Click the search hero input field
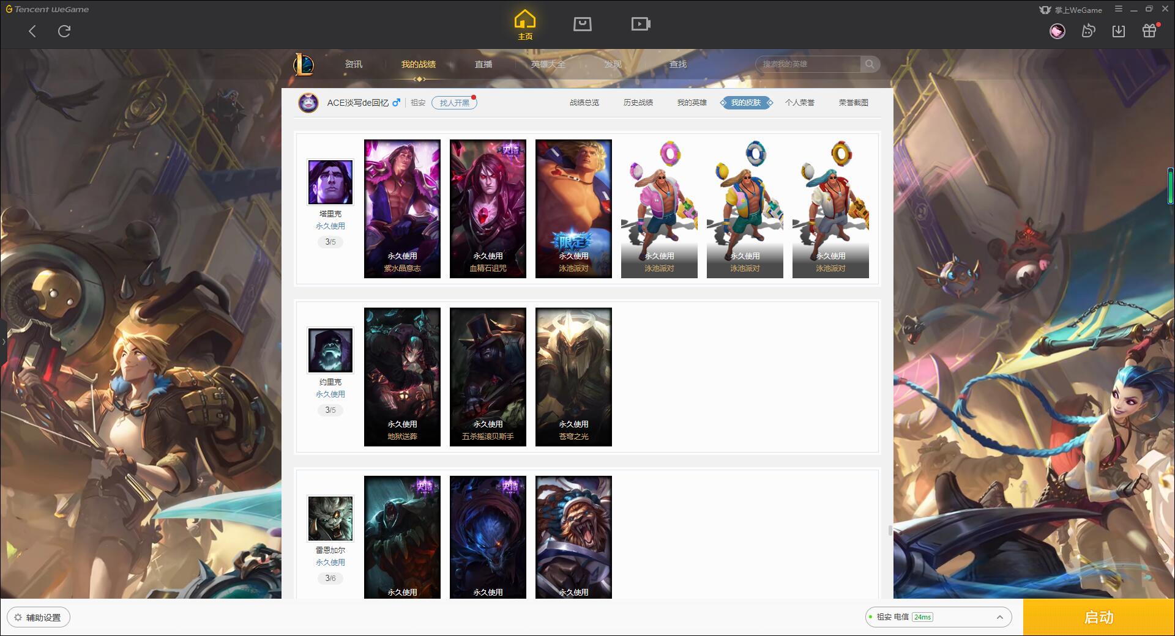 [x=808, y=64]
